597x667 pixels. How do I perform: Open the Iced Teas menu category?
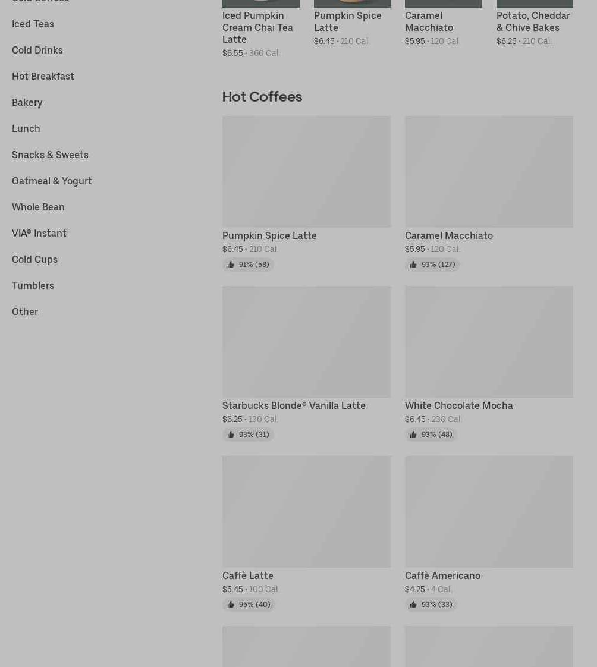(x=33, y=24)
